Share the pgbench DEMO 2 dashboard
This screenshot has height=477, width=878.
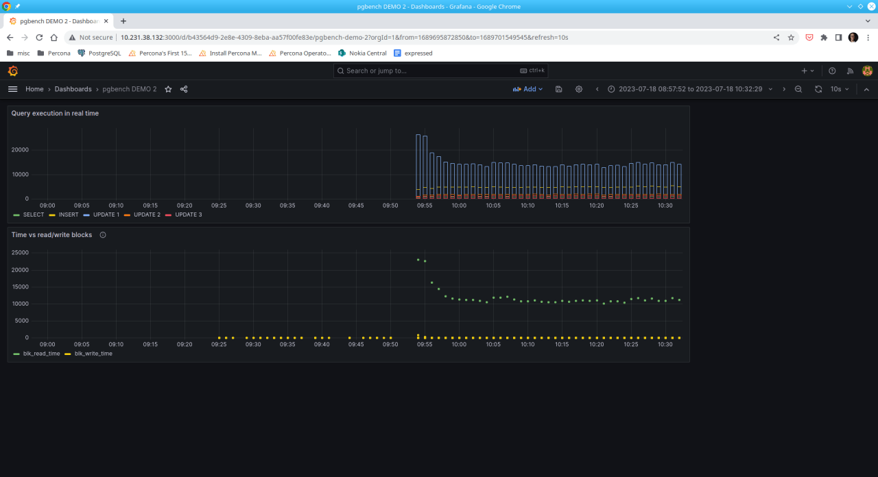point(184,89)
